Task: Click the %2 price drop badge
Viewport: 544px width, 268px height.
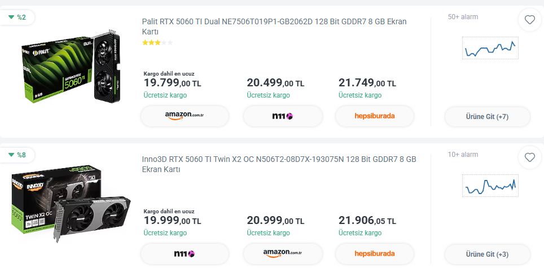Action: pos(17,17)
